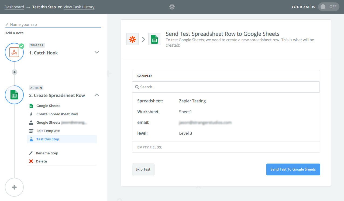Select Create Spreadsheet Row substep

[57, 114]
